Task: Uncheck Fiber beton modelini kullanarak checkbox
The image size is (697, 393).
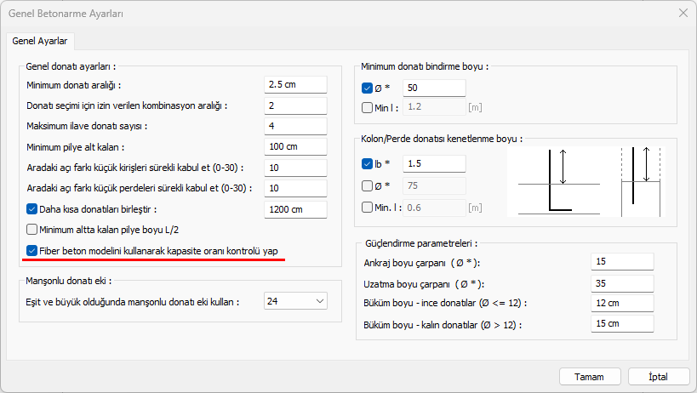Action: click(x=32, y=251)
